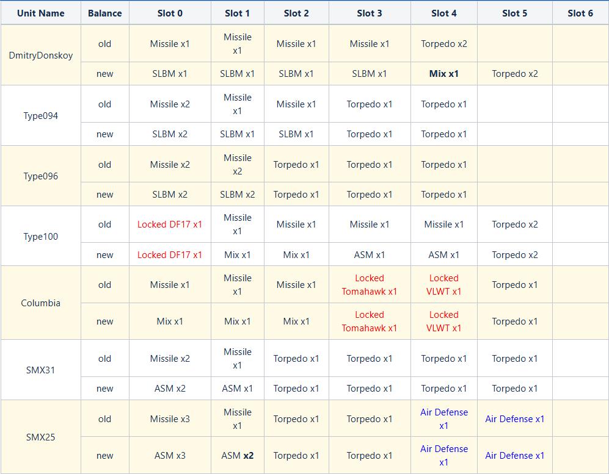Click SLBM x2 in Type094 new row

click(170, 134)
